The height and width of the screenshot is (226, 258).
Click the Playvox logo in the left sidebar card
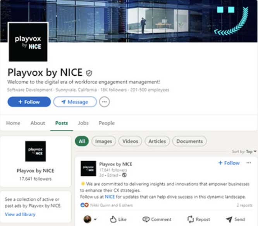click(x=35, y=151)
